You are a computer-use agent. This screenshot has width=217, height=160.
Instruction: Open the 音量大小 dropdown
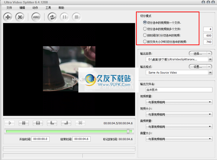click(x=179, y=139)
